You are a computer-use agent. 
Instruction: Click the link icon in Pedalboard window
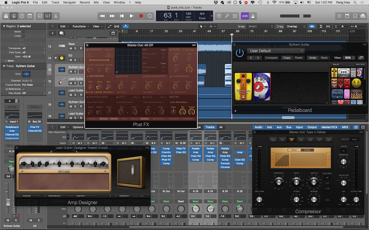pyautogui.click(x=361, y=58)
